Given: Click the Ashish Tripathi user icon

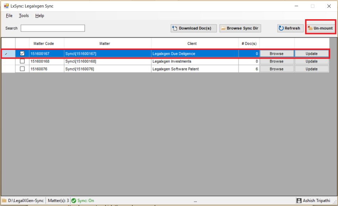Looking at the screenshot, I should click(299, 201).
